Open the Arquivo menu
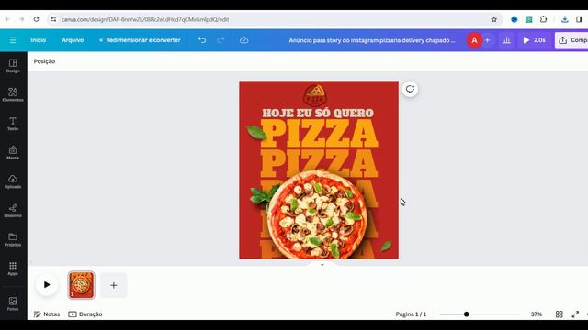Viewport: 588px width, 330px height. click(73, 40)
